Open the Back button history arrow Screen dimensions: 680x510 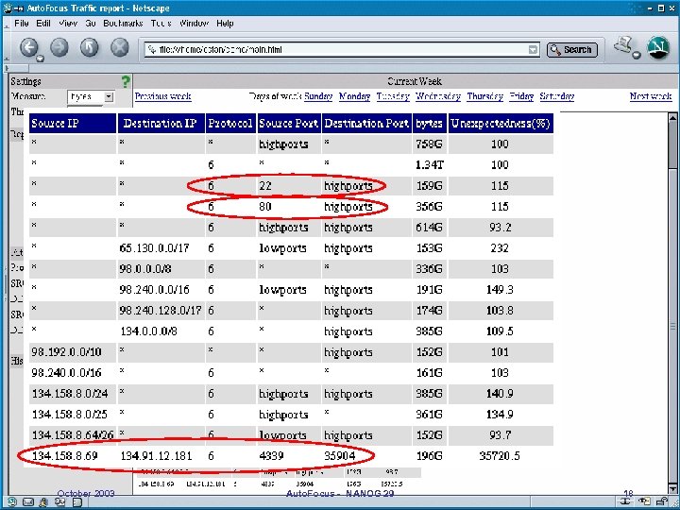pos(40,59)
